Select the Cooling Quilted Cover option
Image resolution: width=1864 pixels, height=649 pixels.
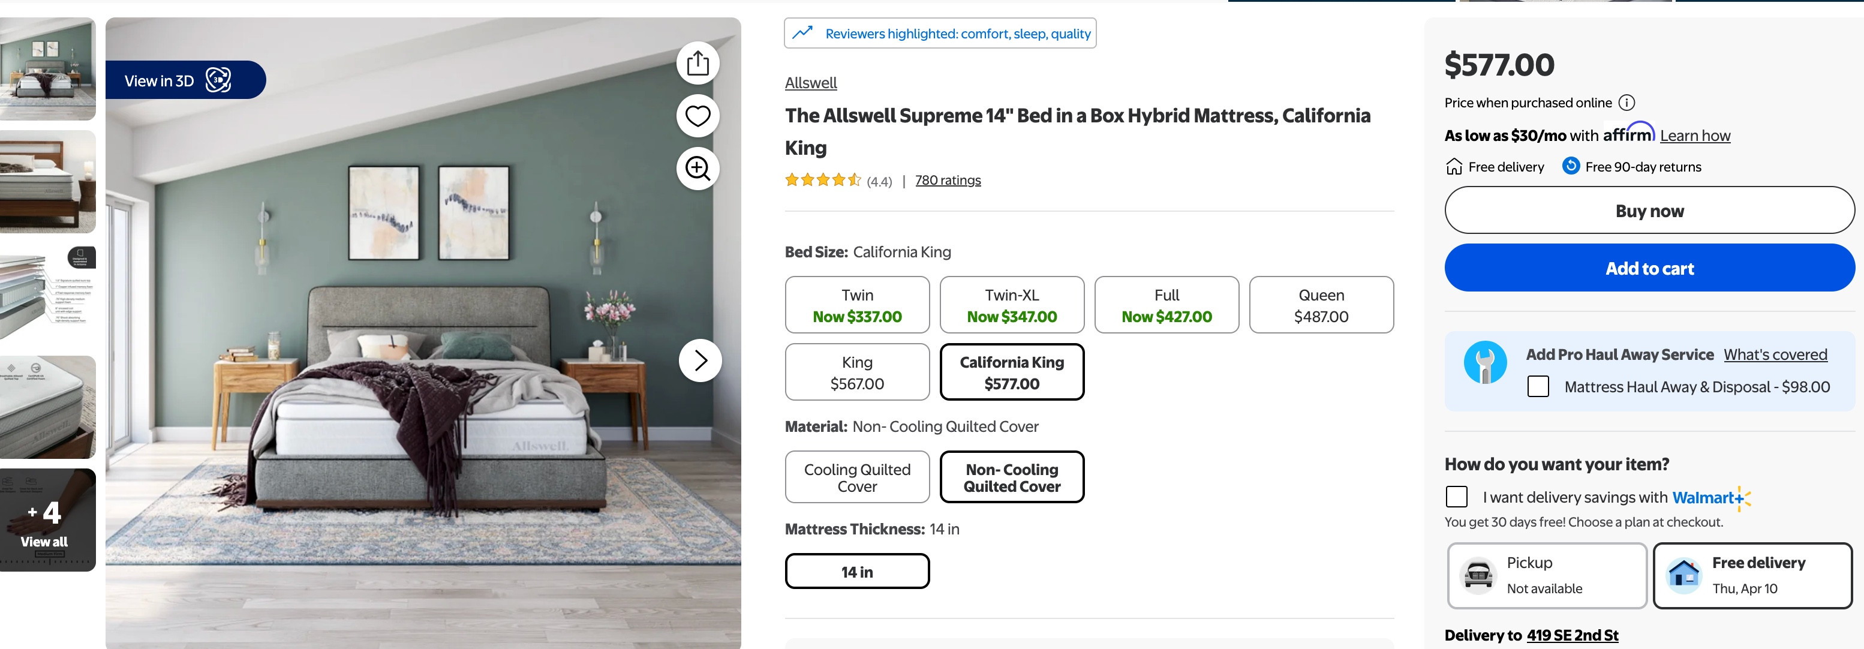click(x=857, y=477)
